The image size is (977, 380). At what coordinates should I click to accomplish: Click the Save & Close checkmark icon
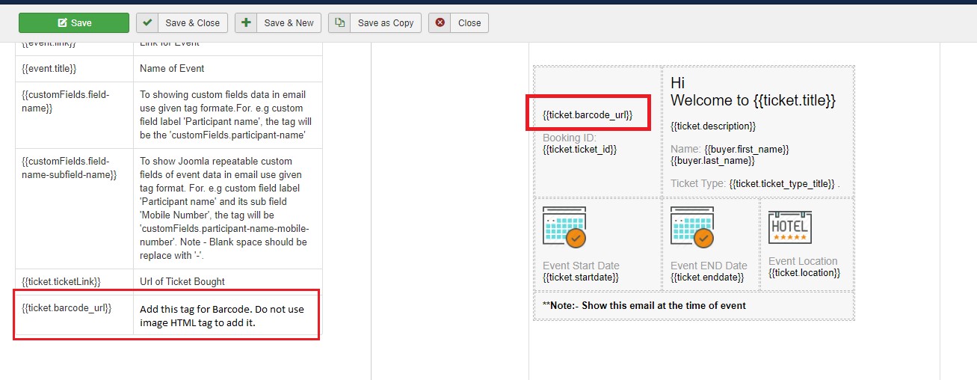(x=146, y=22)
